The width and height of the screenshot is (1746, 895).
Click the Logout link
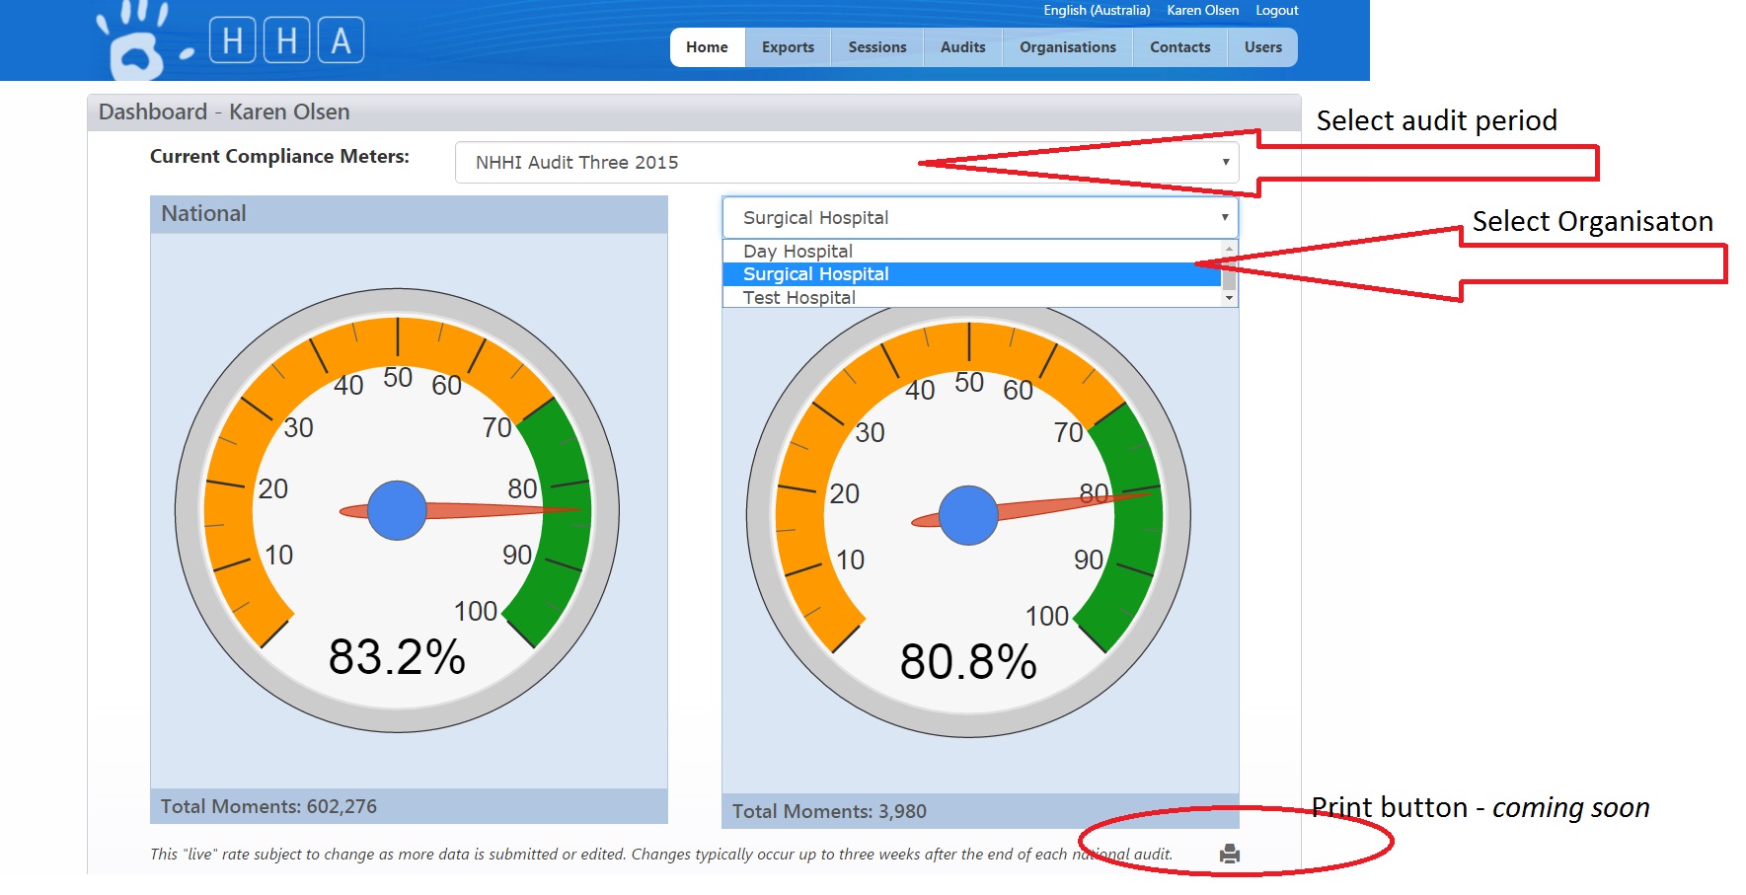pos(1276,11)
